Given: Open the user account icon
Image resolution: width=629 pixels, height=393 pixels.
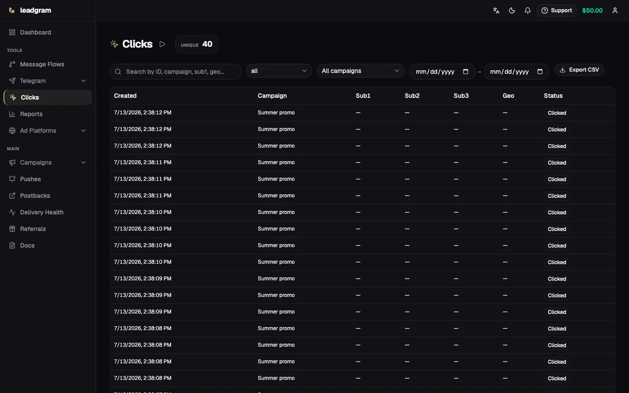Looking at the screenshot, I should click(x=615, y=10).
